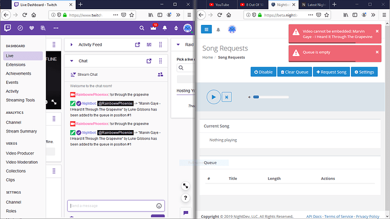The image size is (390, 219).
Task: Open Twitch home logo icon
Action: point(7,28)
